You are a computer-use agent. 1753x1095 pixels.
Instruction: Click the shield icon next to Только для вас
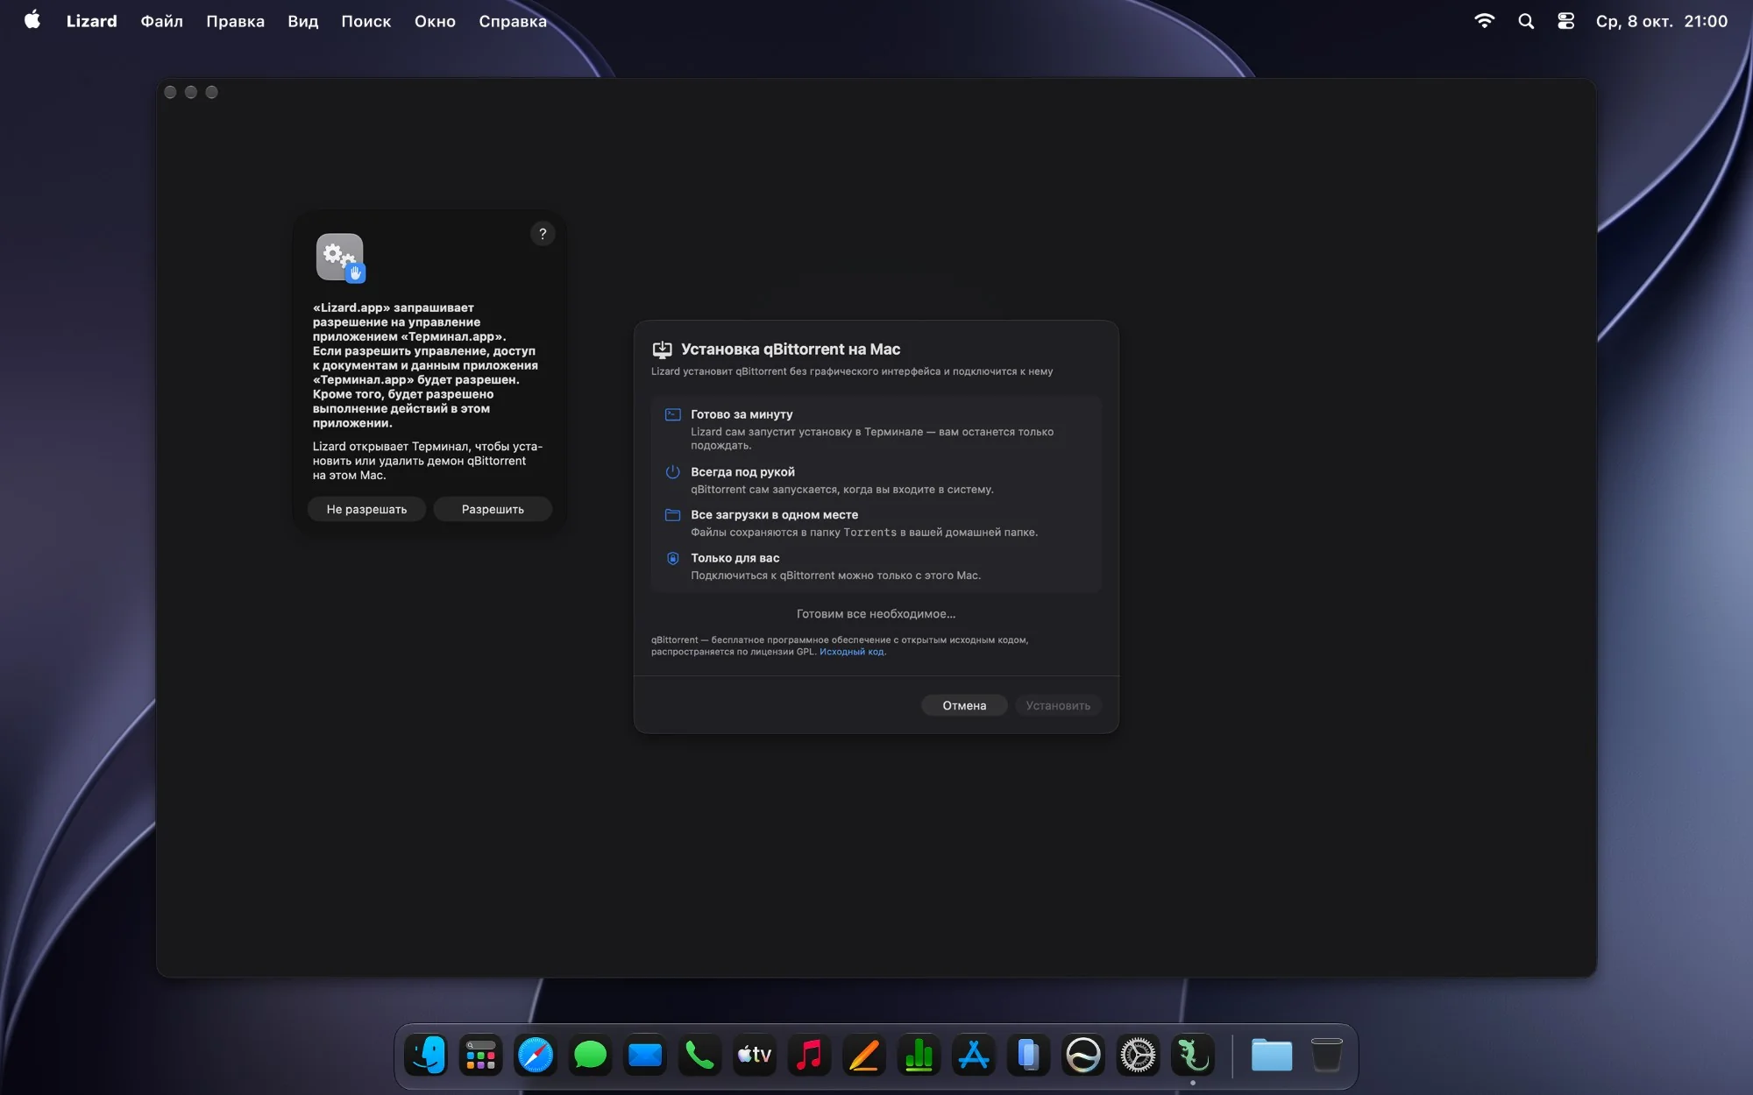tap(672, 558)
